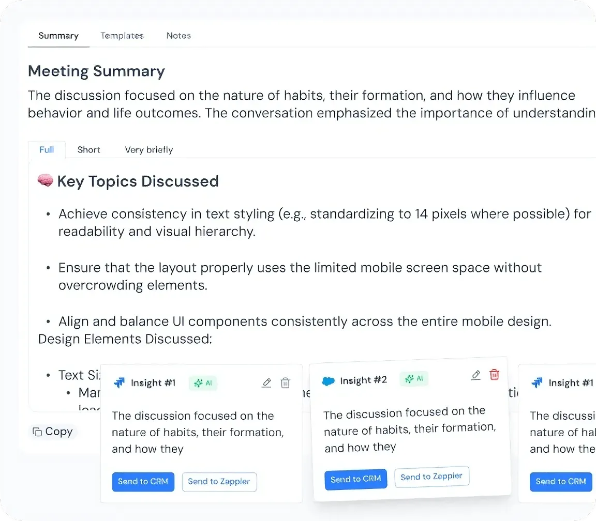Open the Templates tab
Viewport: 596px width, 521px height.
pos(122,36)
